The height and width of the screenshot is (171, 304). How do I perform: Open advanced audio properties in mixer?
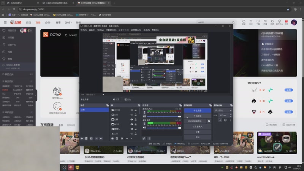click(144, 138)
